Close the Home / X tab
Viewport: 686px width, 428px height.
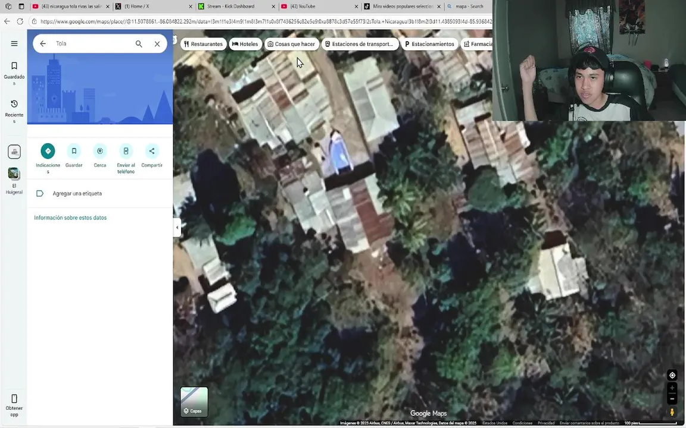coord(191,7)
